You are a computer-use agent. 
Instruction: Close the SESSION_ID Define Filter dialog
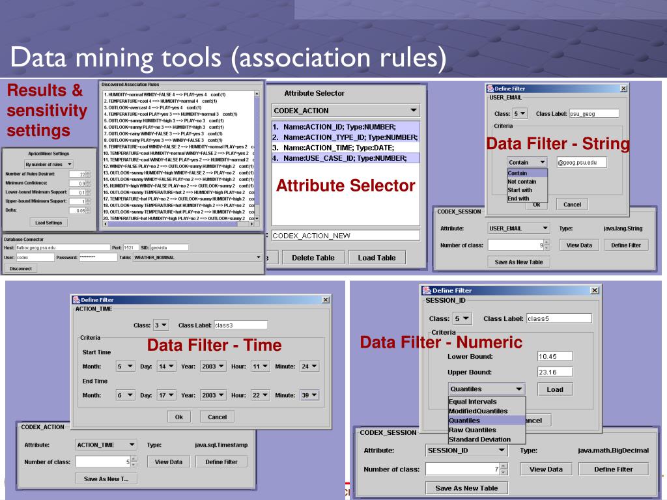click(x=595, y=290)
